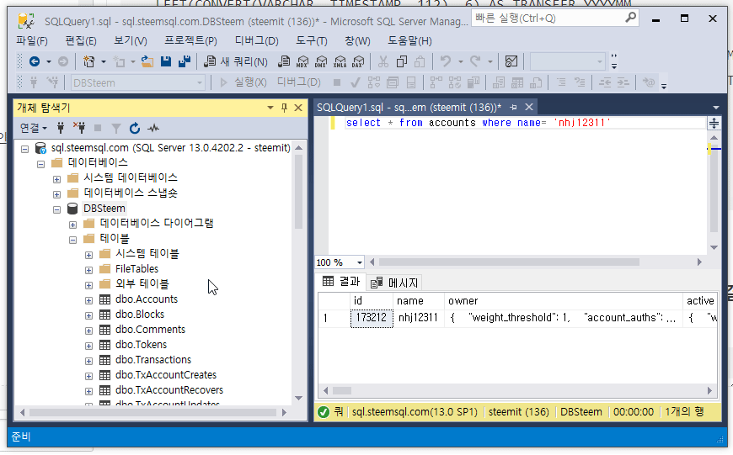Click the DAX query icon
Image resolution: width=733 pixels, height=455 pixels.
click(x=358, y=61)
